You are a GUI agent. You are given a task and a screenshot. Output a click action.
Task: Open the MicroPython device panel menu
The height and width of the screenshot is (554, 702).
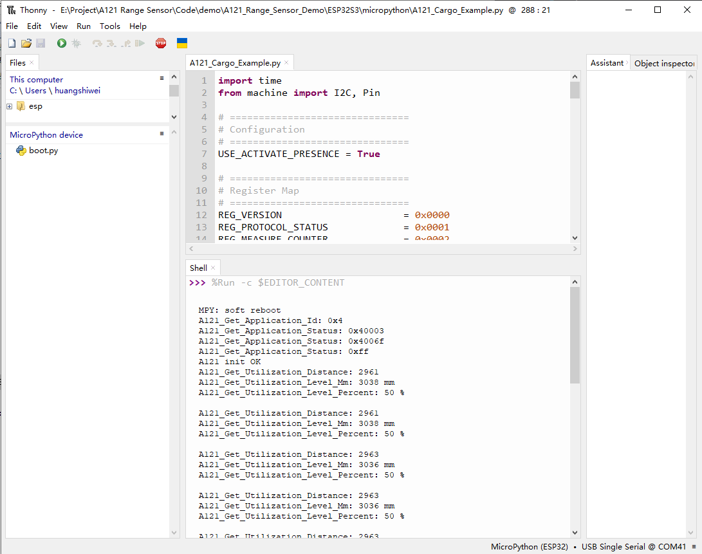click(x=162, y=133)
